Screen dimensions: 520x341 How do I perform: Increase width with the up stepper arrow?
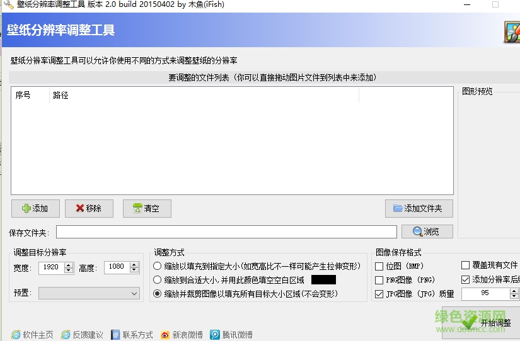point(69,264)
